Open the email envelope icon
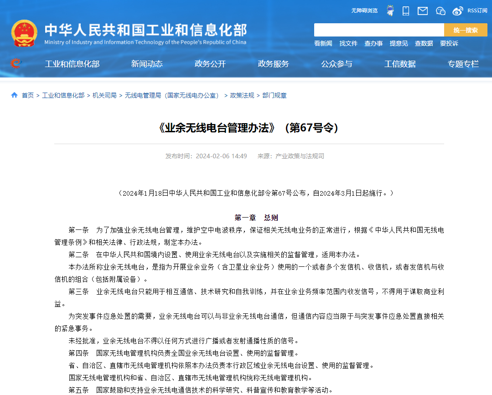Screen dimensions: 492x395 (423, 11)
